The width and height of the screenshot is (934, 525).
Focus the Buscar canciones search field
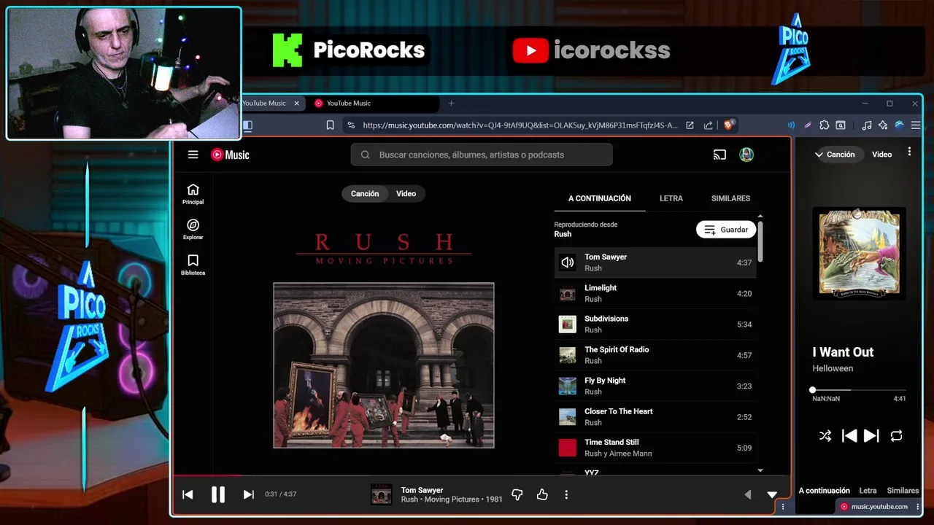point(482,155)
